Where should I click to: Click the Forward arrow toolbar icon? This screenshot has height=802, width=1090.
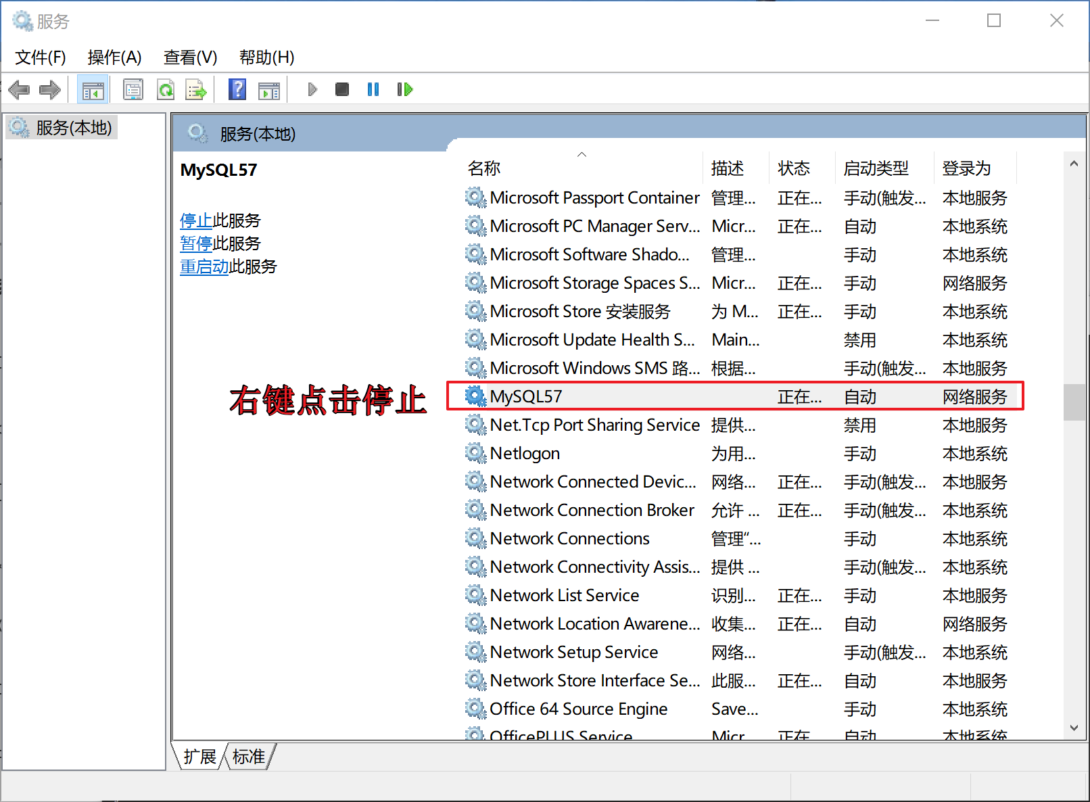coord(50,89)
